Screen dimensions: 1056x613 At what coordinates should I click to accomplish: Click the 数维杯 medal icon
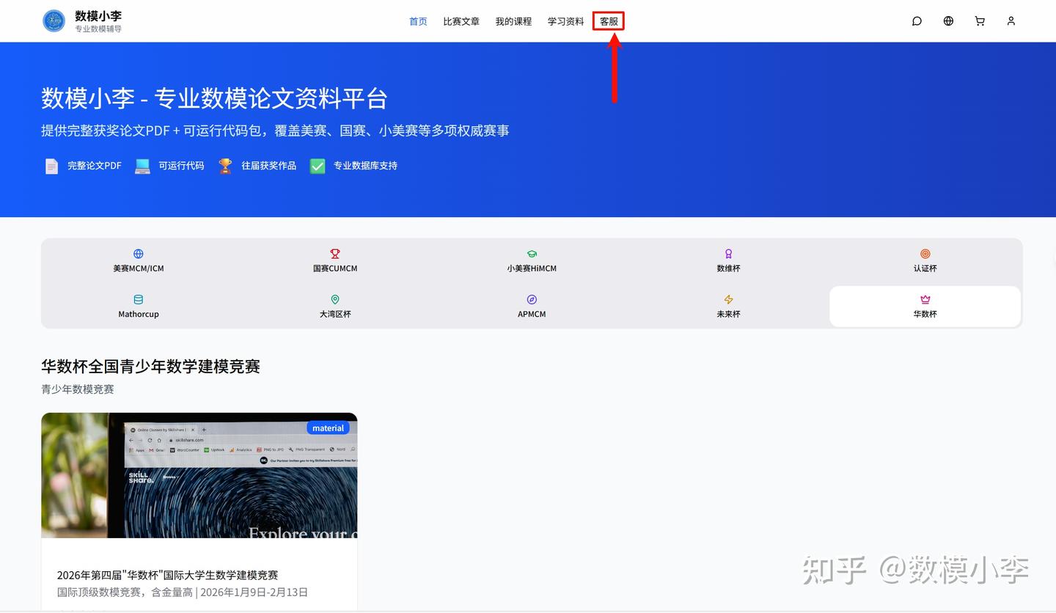[x=728, y=254]
